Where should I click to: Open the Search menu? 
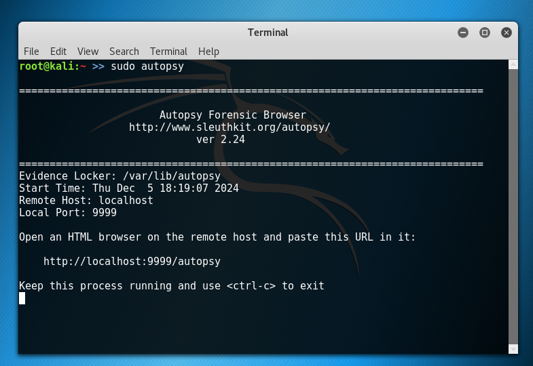tap(124, 52)
